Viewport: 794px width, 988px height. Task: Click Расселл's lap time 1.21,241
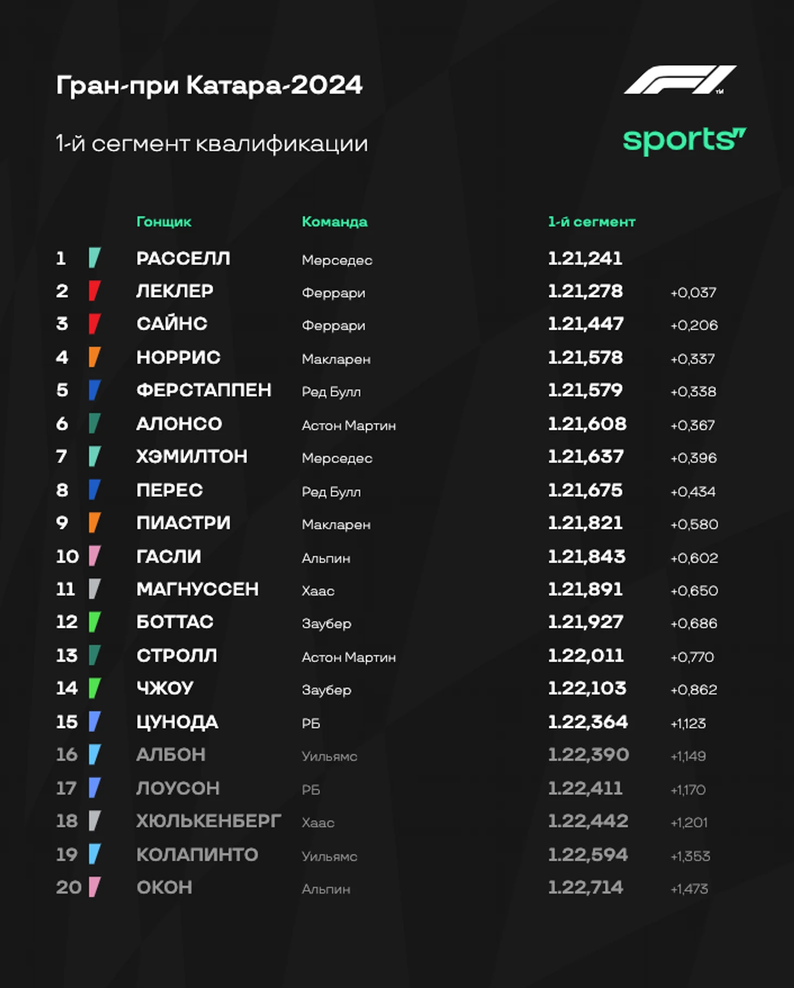coord(585,258)
